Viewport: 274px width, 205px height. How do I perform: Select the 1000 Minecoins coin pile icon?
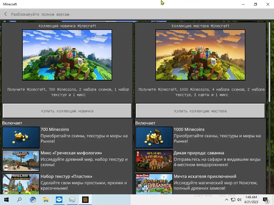(154, 137)
